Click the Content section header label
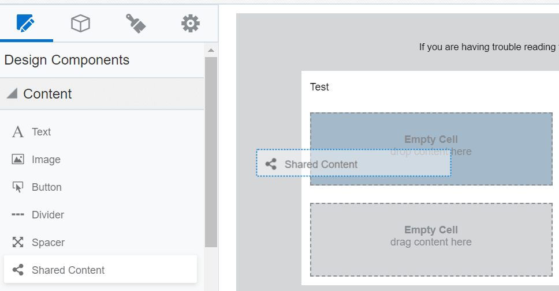The width and height of the screenshot is (559, 291). [48, 94]
